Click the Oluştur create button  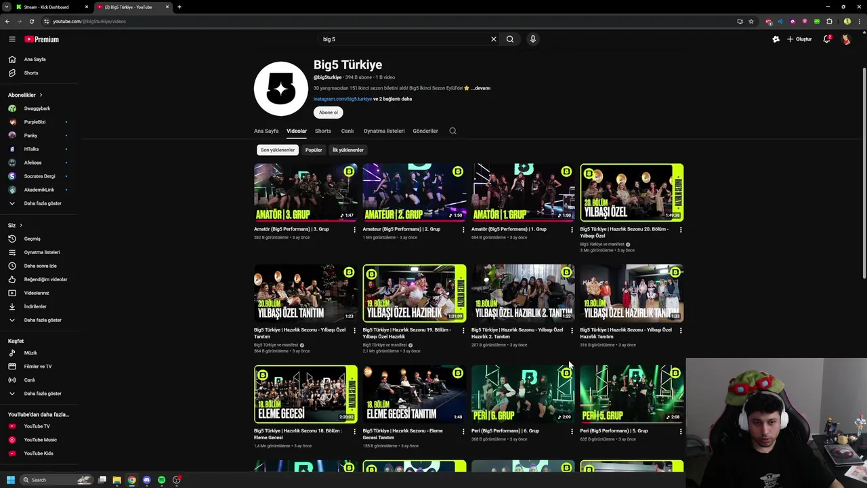[799, 39]
